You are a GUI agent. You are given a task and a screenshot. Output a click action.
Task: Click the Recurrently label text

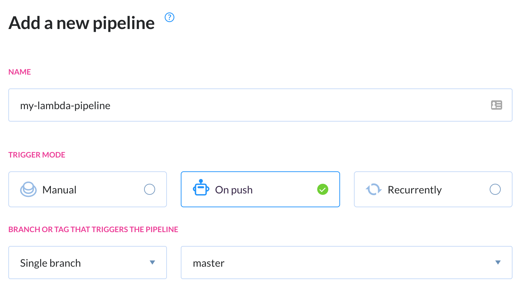415,190
